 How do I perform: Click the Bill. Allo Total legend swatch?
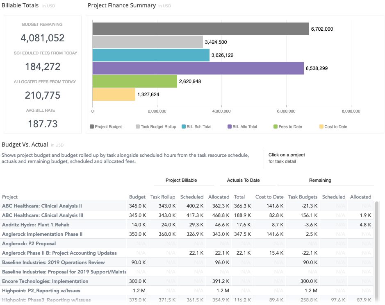tap(230, 127)
